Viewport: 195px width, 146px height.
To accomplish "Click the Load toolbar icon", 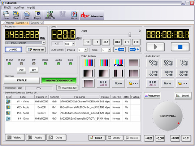I will point(27,15).
